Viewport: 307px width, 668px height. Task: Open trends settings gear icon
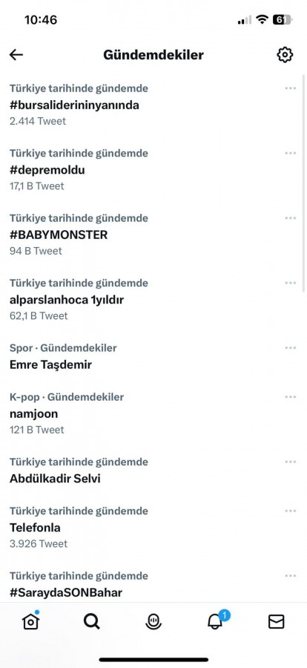(285, 54)
